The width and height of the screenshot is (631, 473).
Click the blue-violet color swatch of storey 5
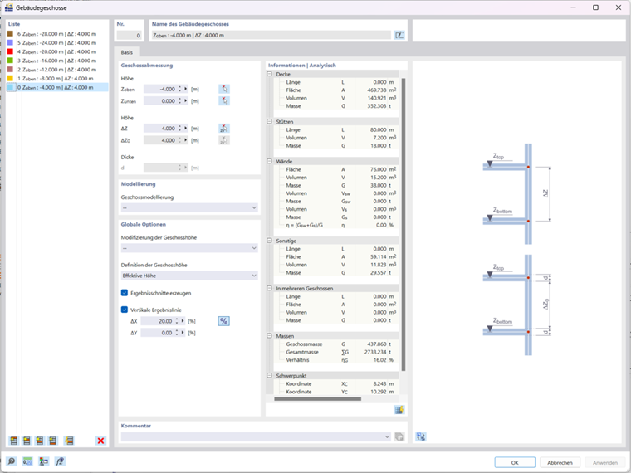click(11, 42)
